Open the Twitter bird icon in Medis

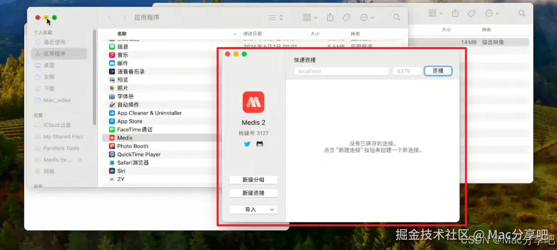[247, 144]
